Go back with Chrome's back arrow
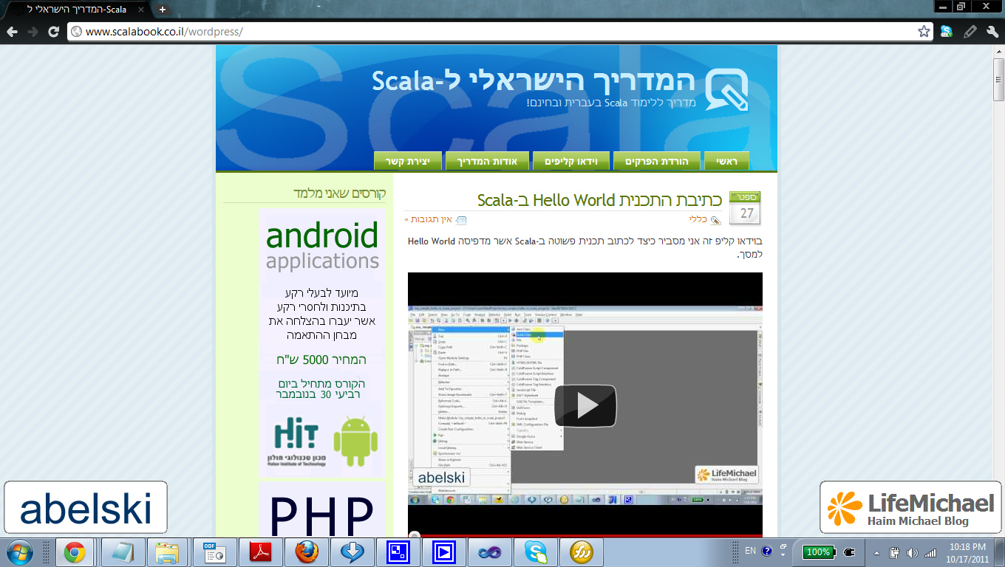1005x567 pixels. click(12, 32)
